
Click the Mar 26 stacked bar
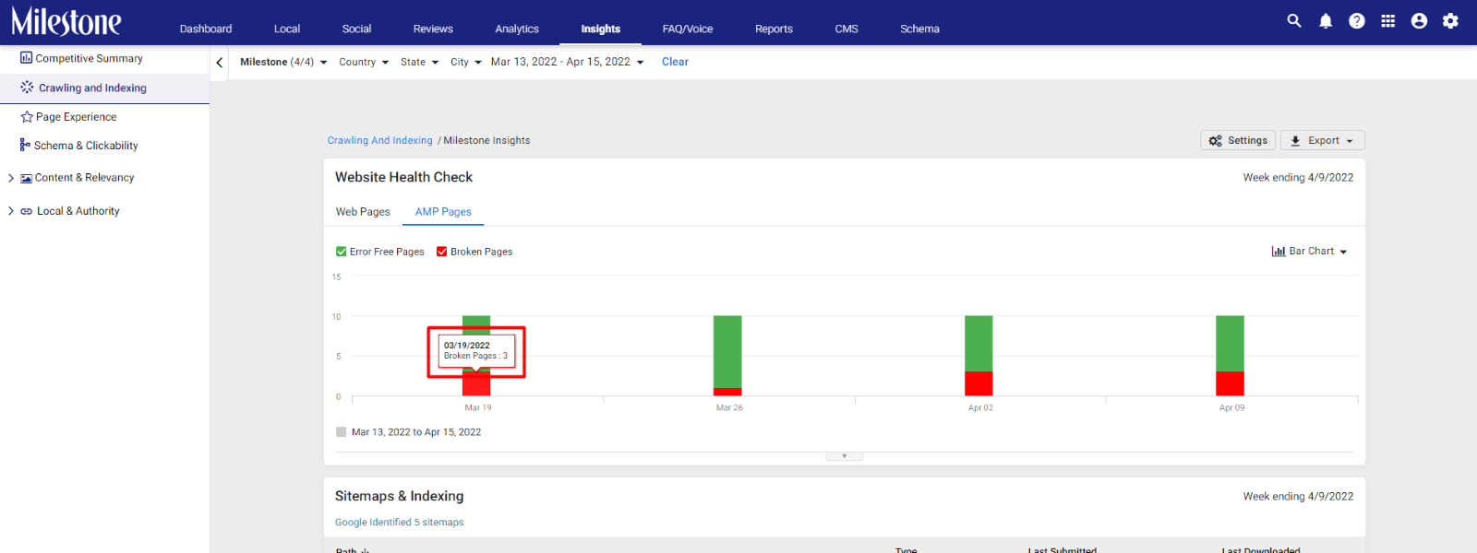727,356
